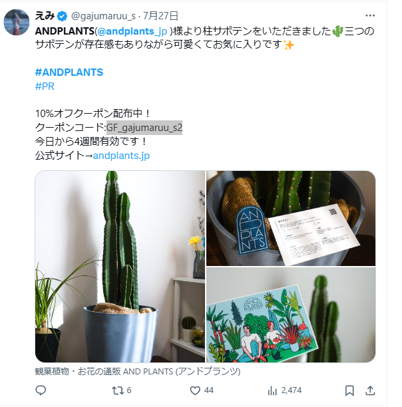The image size is (402, 407).
Task: Open the share upload icon
Action: tap(370, 390)
